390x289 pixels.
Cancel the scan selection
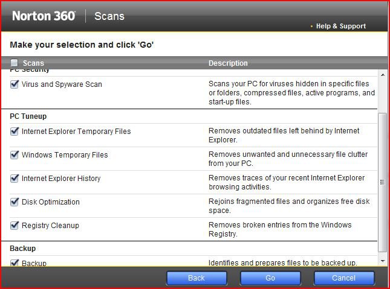coord(343,278)
